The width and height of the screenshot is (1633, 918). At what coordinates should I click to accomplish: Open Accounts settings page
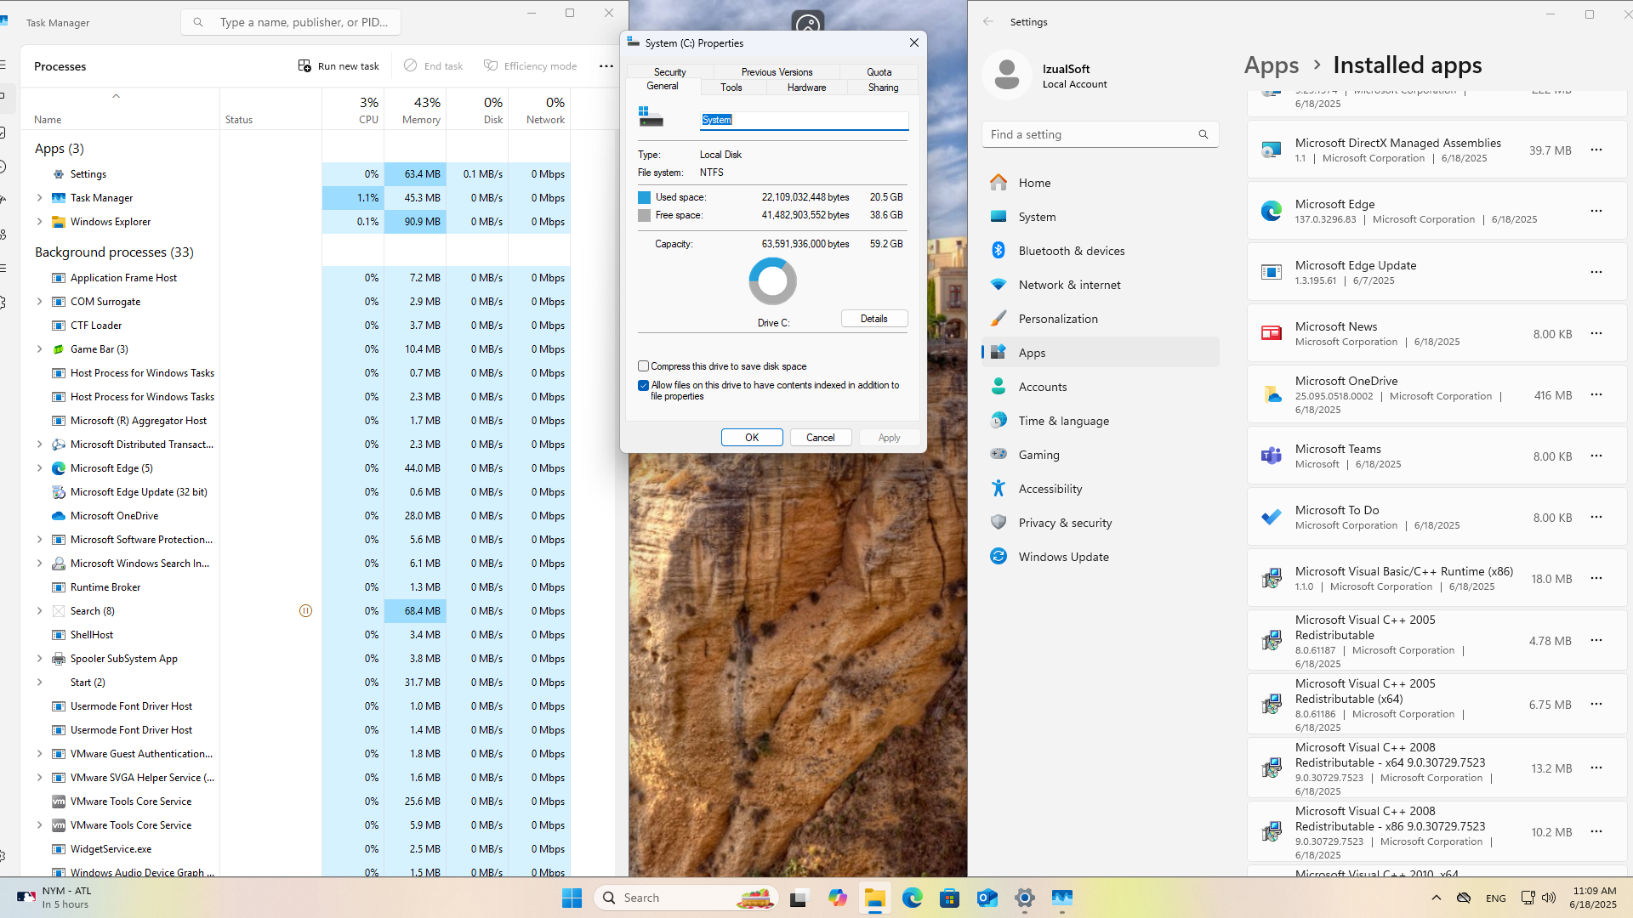click(x=1100, y=387)
